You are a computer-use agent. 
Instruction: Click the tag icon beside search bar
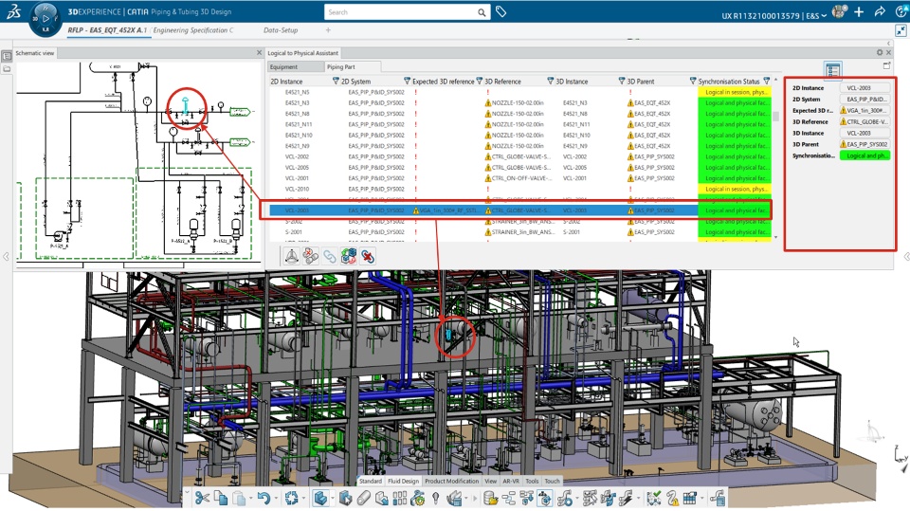(x=501, y=12)
